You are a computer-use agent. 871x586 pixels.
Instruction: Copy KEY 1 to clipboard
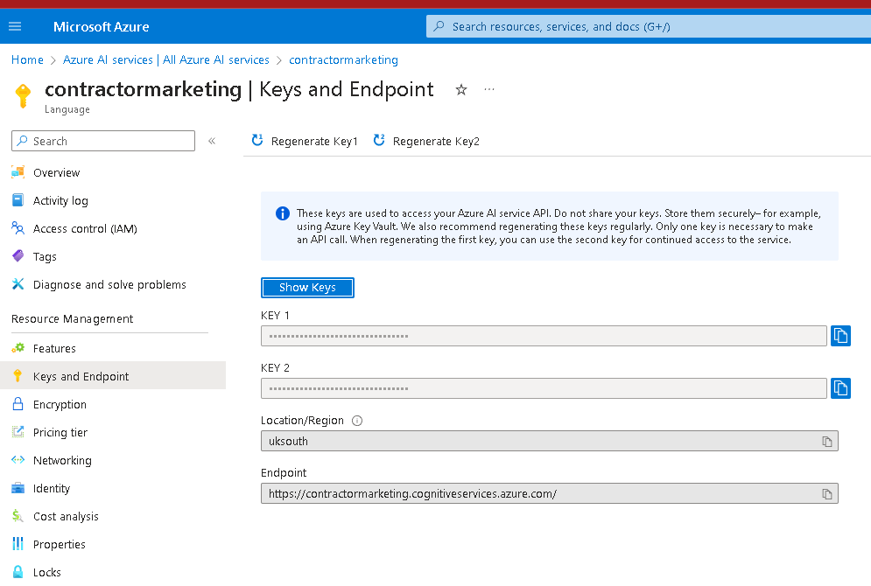840,336
